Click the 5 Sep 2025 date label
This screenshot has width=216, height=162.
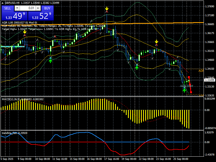[x=7, y=159]
